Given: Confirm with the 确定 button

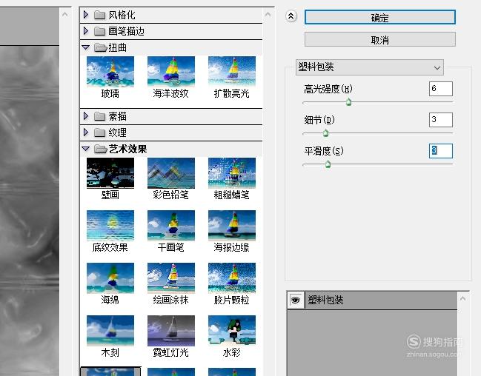Looking at the screenshot, I should (379, 18).
